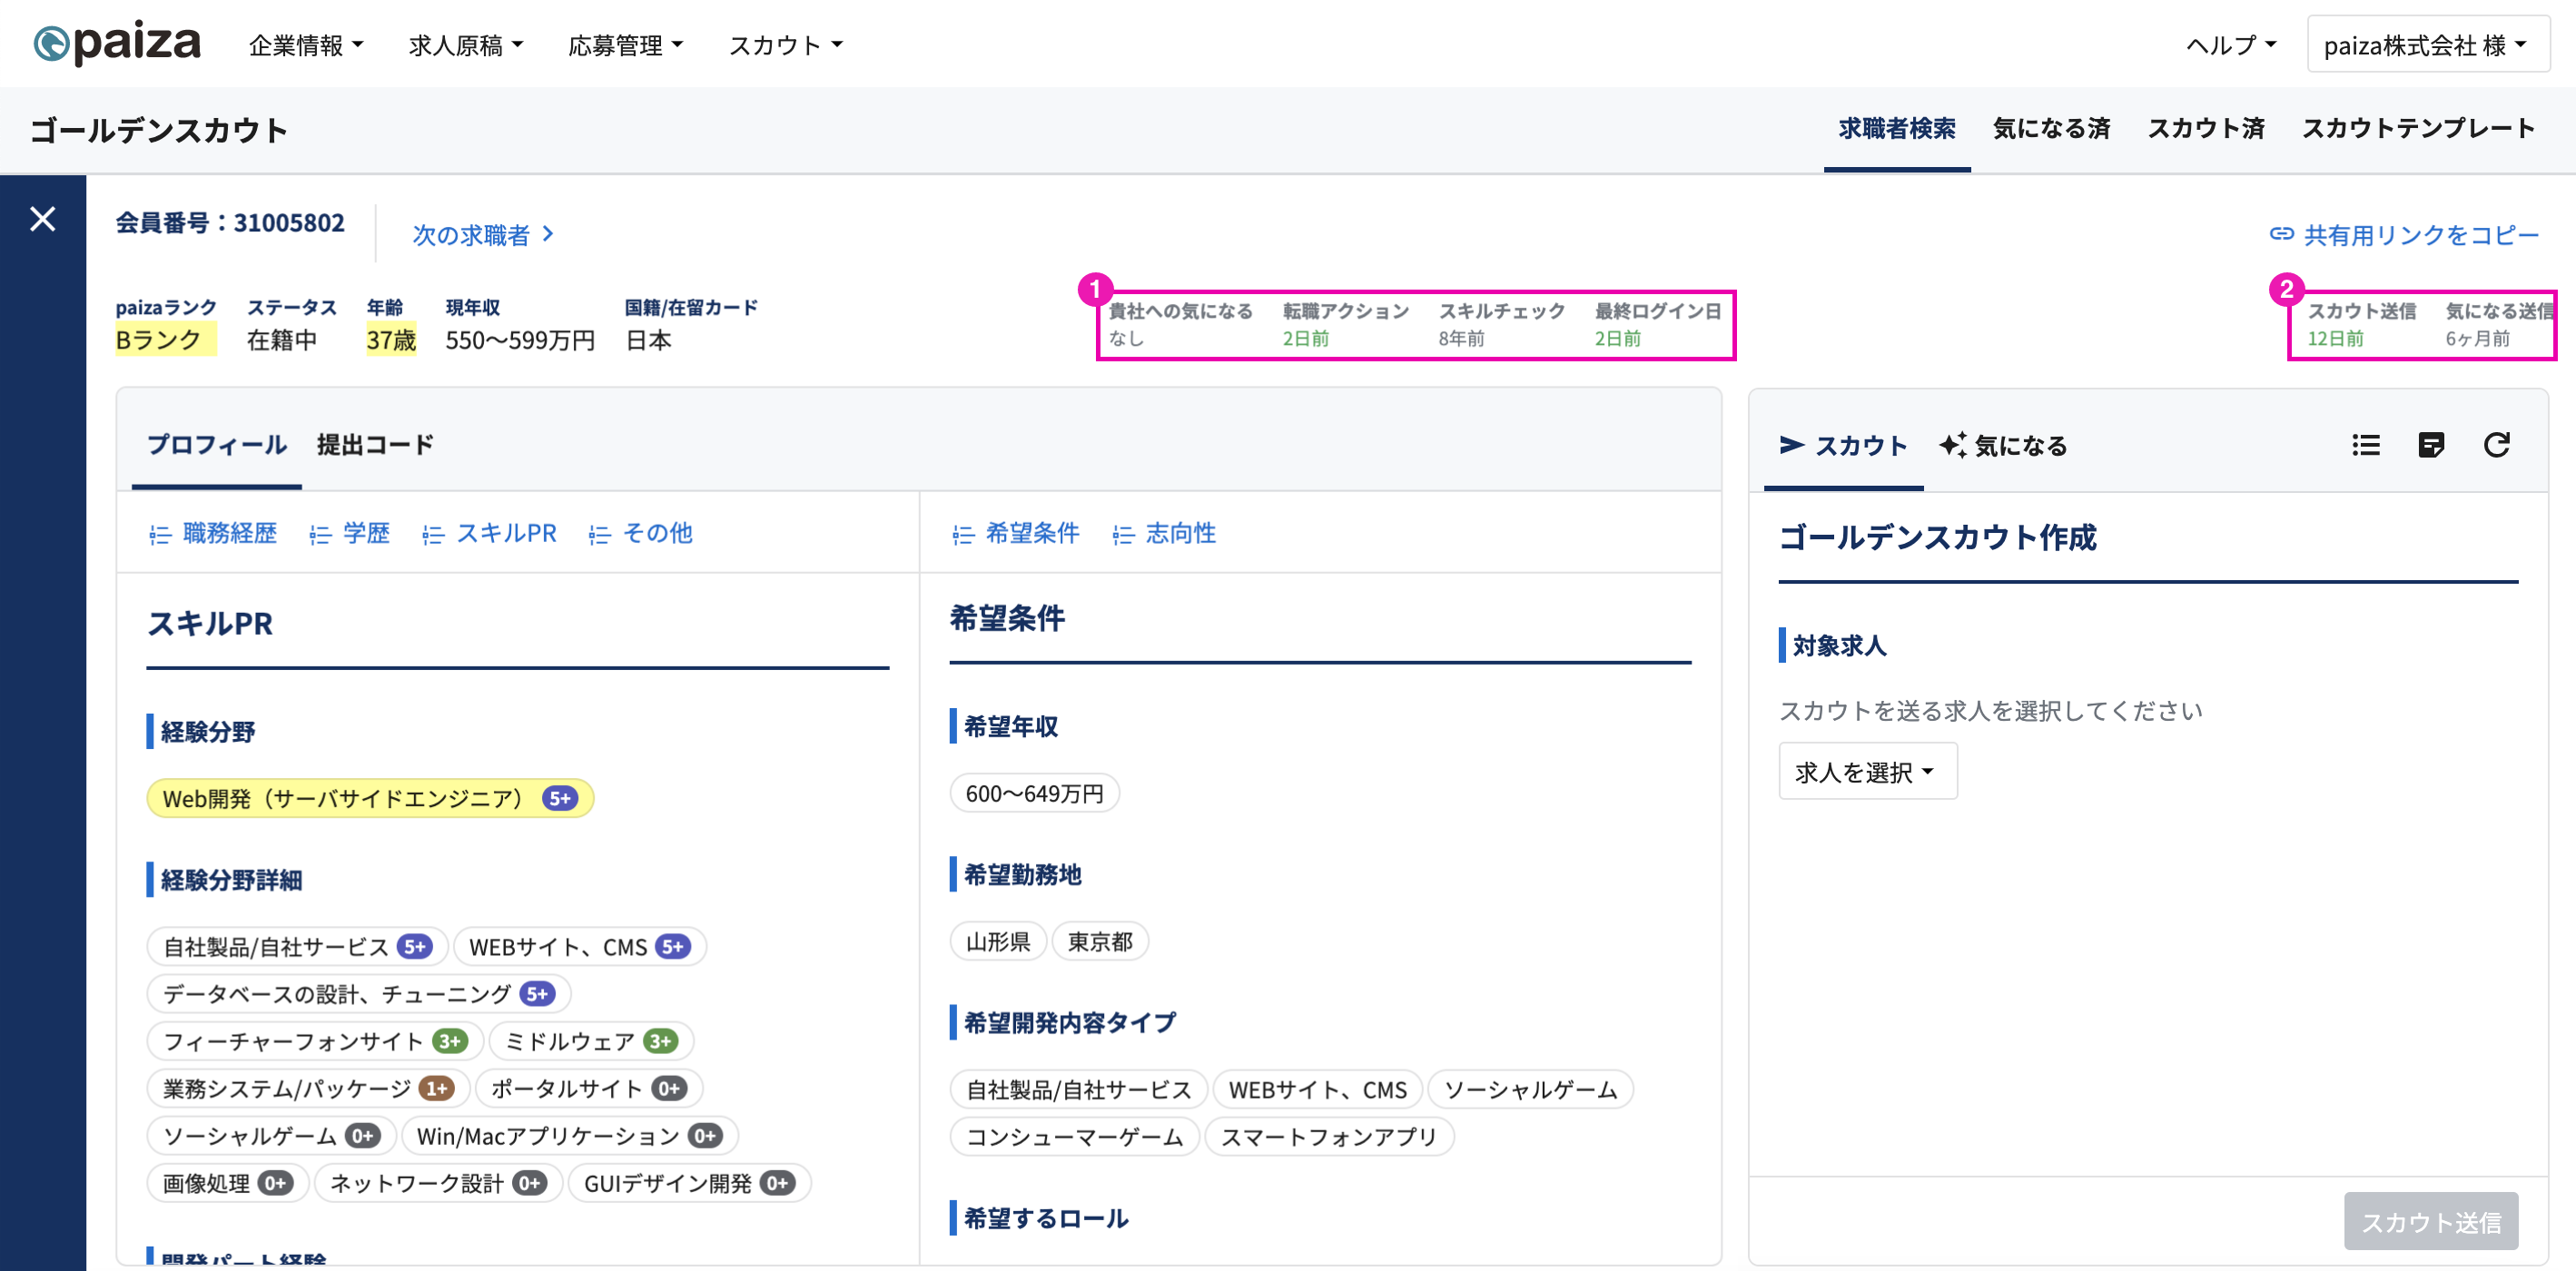Switch to the 気になる tab in right panel

click(2003, 445)
